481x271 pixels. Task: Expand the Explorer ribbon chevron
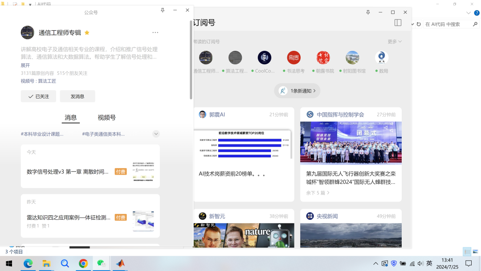469,13
